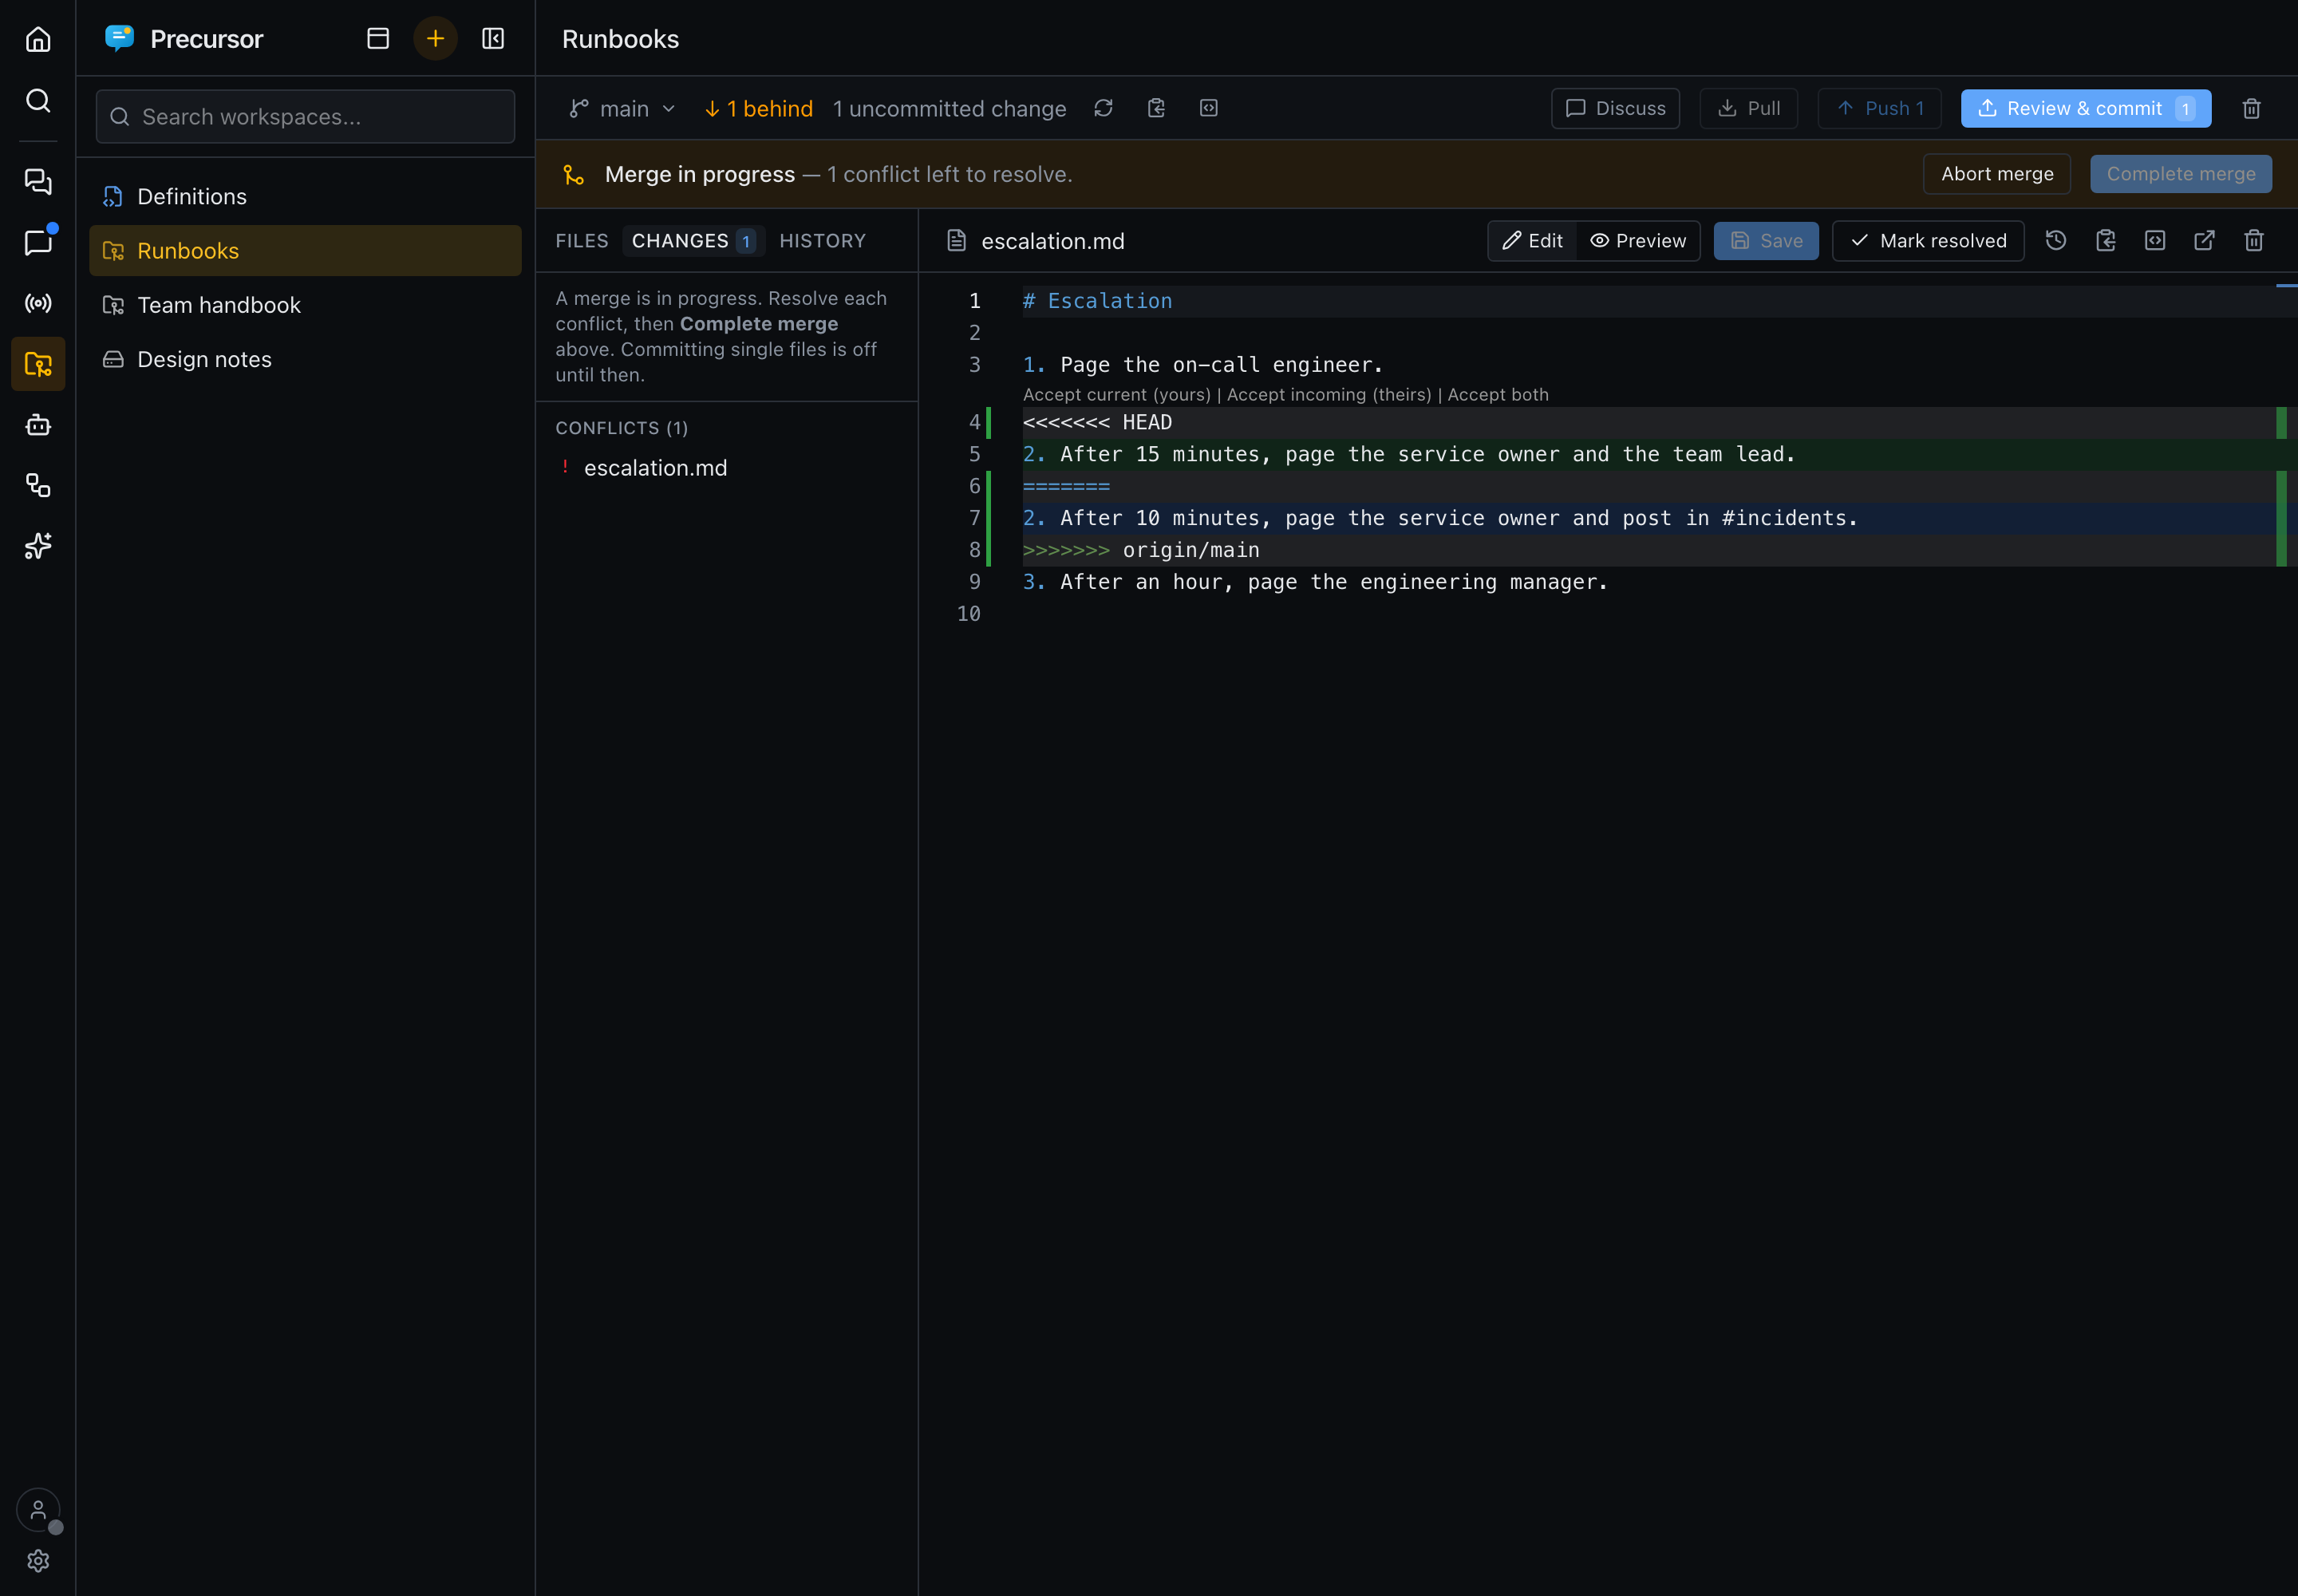The height and width of the screenshot is (1596, 2298).
Task: Click Mark resolved
Action: [x=1927, y=241]
